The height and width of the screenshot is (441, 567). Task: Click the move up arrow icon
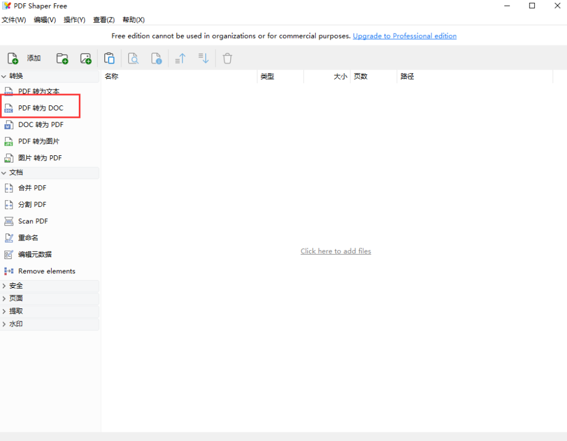coord(180,58)
